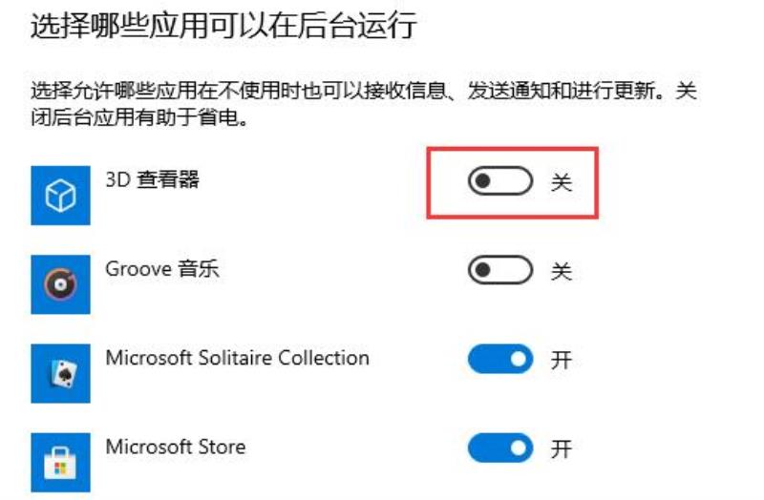The image size is (764, 500).
Task: Click the 关 status text beside Groove 音乐
Action: coord(562,271)
